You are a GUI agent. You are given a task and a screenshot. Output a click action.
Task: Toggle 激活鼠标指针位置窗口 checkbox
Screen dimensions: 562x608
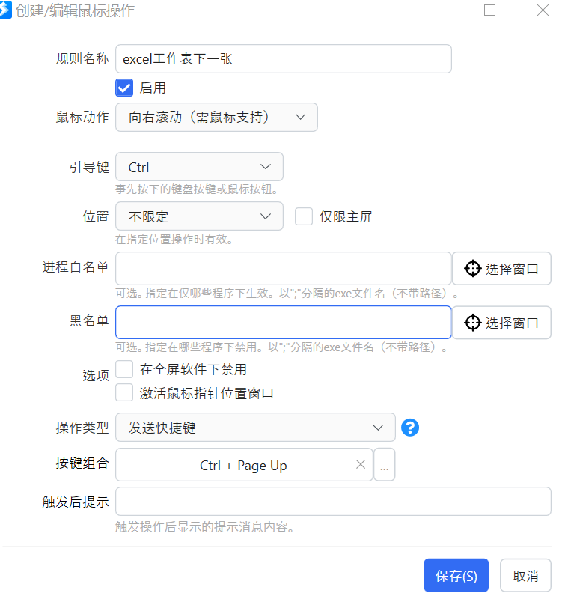[x=124, y=393]
